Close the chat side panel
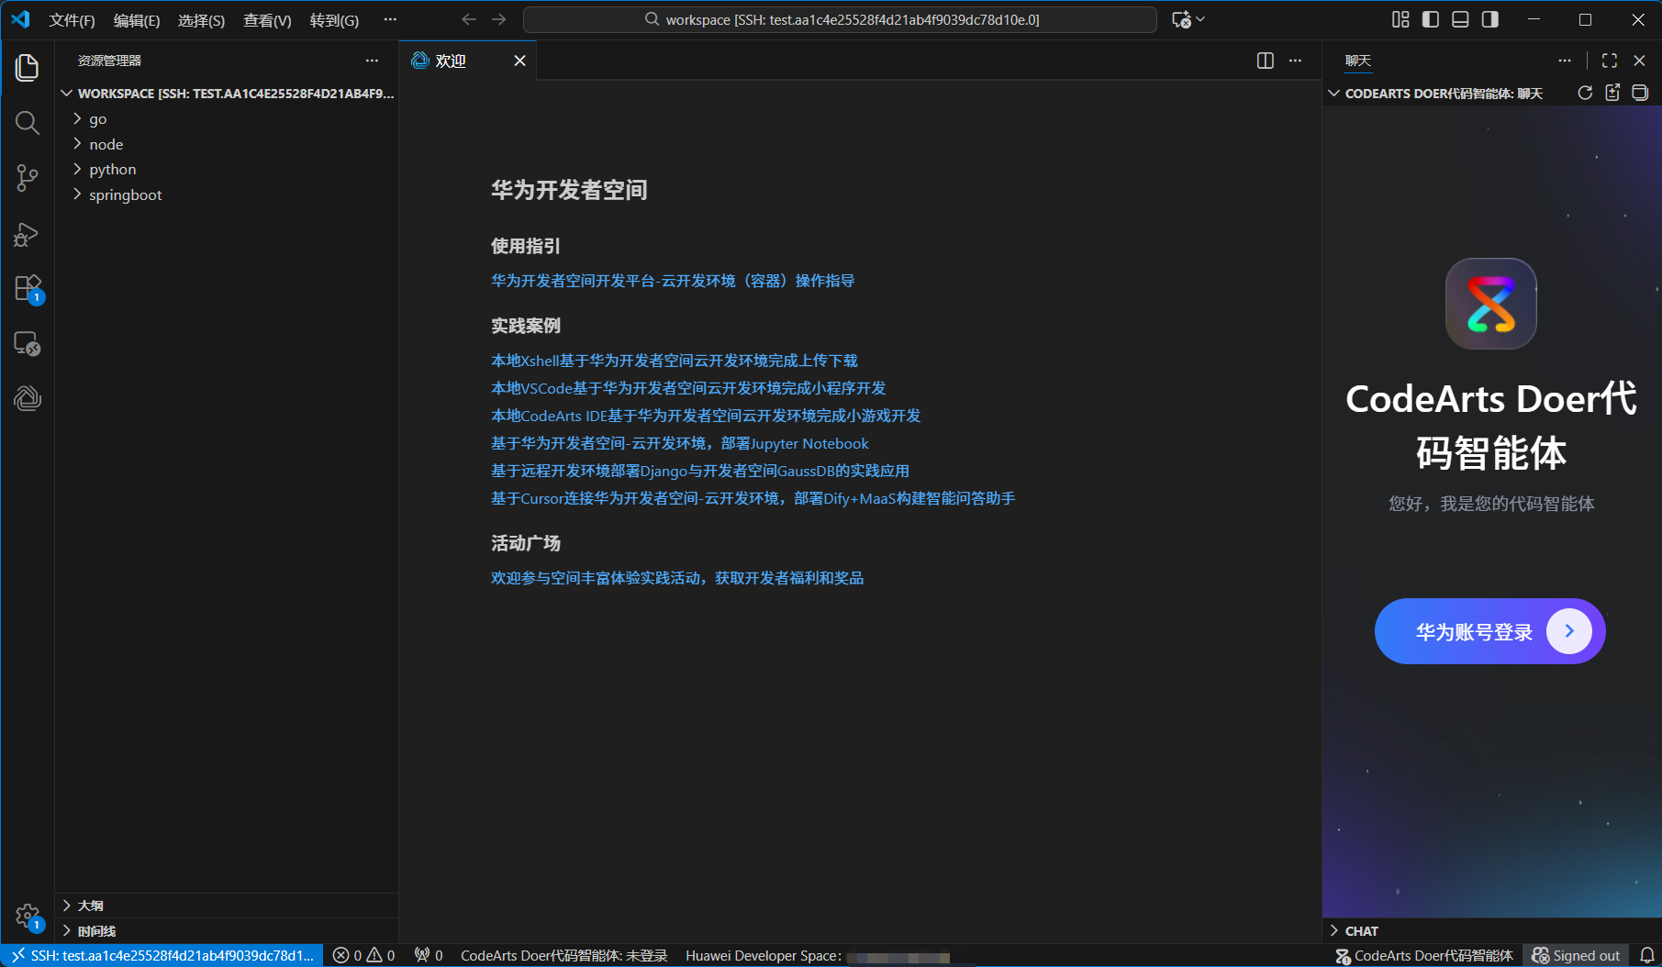The height and width of the screenshot is (967, 1662). pyautogui.click(x=1639, y=61)
